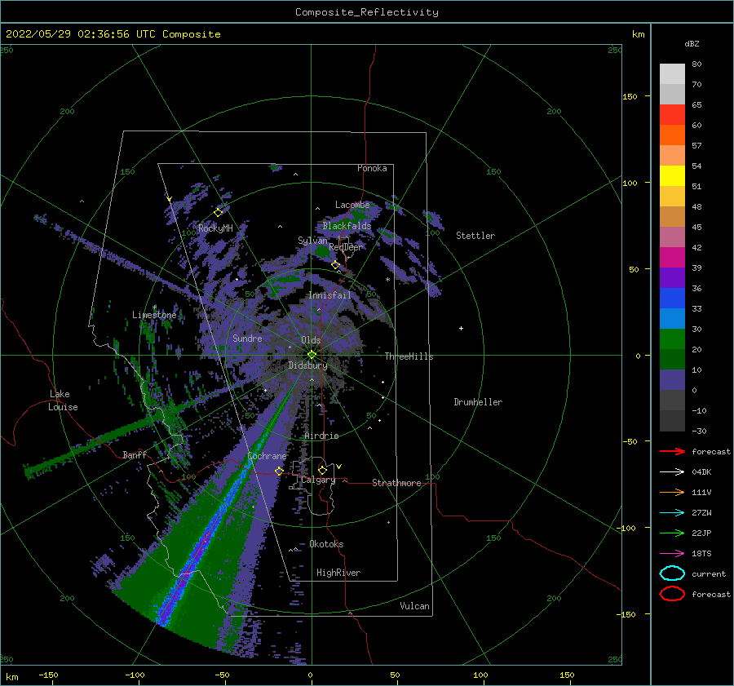Click the yellow diamond marker below Cochrane
Screen dimensions: 734x686
tap(279, 471)
